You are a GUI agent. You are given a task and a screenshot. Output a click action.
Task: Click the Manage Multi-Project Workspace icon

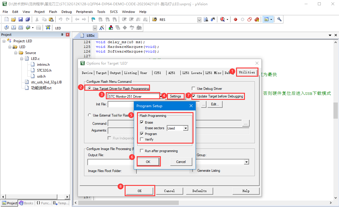118,28
